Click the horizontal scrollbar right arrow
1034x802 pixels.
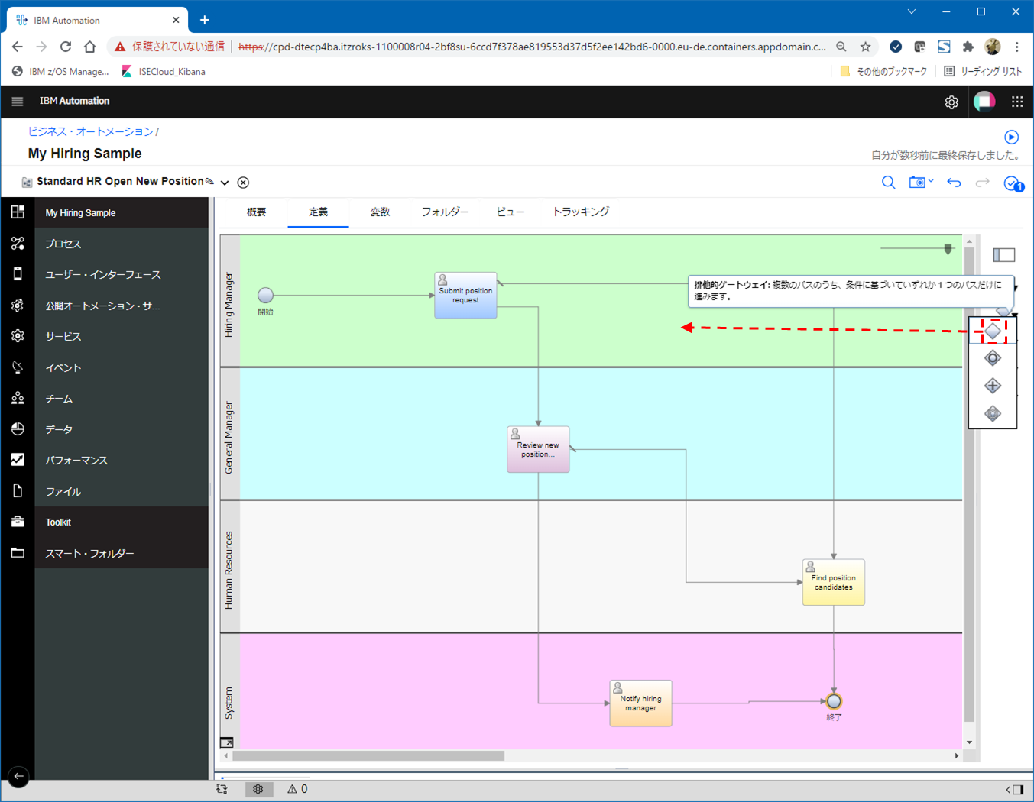tap(957, 755)
